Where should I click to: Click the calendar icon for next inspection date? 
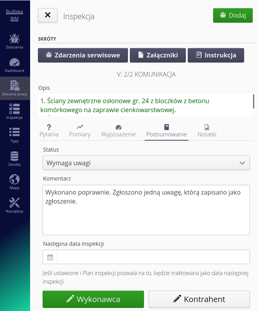point(50,257)
